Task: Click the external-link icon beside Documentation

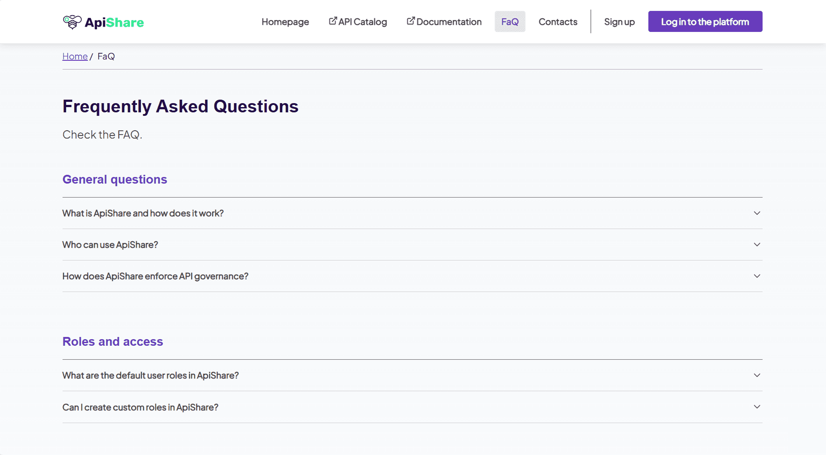Action: 411,21
